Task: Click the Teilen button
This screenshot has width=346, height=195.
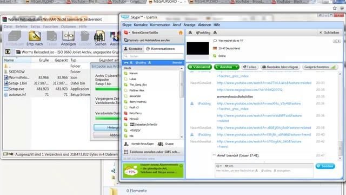Action: 250,67
